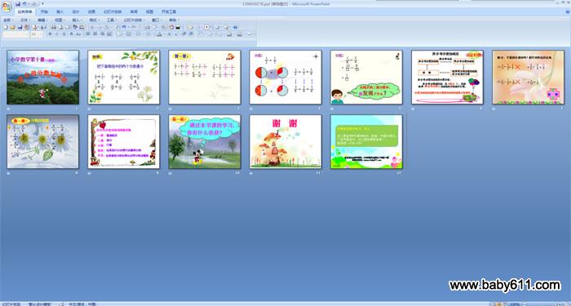Toggle Bold formatting button

(x=50, y=34)
